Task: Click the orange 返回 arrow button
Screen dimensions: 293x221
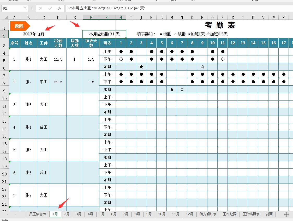Action: click(x=20, y=26)
